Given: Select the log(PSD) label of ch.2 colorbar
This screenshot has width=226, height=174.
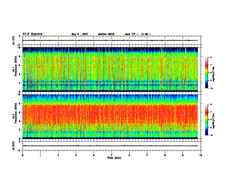Looking at the screenshot, I should click(214, 121).
